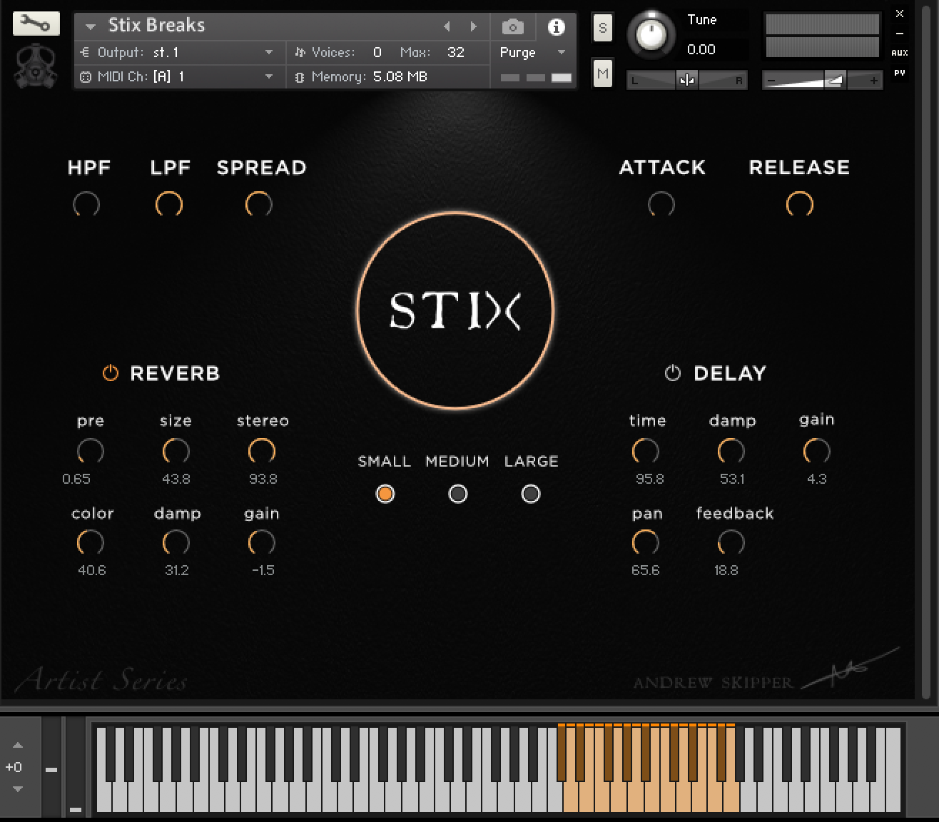
Task: Toggle the AUX sends panel
Action: [900, 53]
